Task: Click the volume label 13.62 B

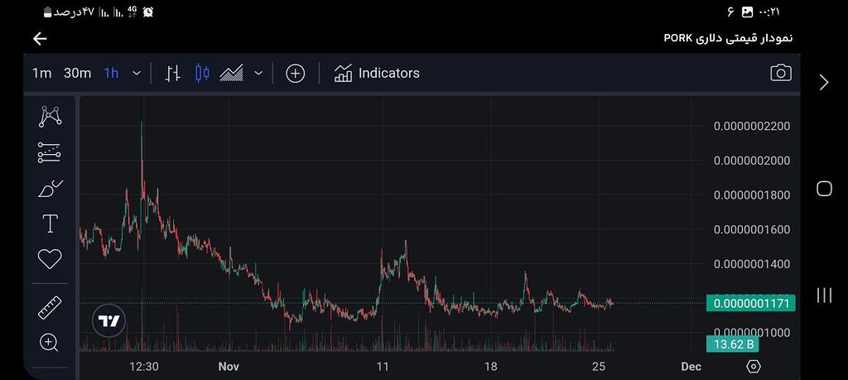Action: [x=733, y=344]
